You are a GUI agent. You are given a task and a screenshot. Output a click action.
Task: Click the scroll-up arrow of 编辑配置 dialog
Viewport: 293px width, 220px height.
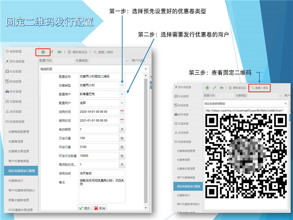(145, 76)
